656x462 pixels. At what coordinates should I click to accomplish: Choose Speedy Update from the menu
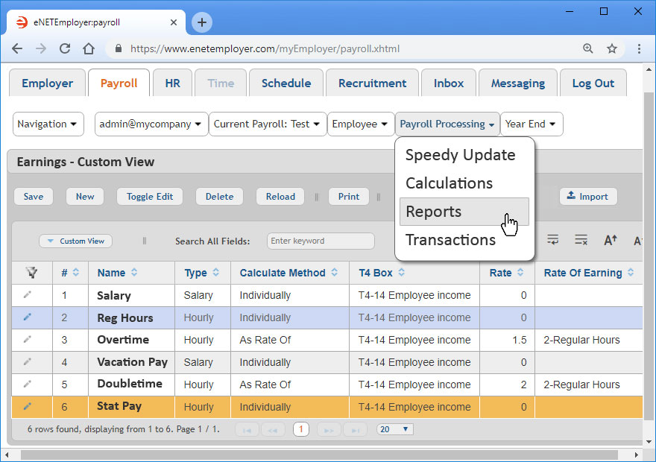pos(460,155)
